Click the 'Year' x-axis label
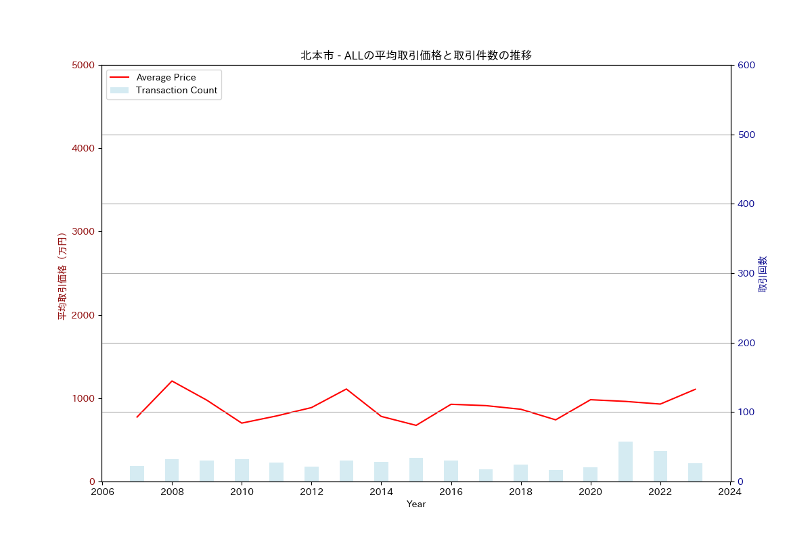 [x=416, y=504]
